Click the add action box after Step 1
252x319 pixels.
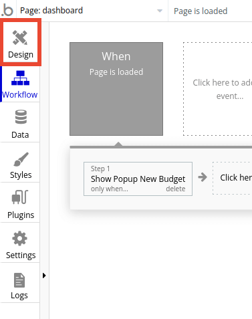tap(233, 178)
